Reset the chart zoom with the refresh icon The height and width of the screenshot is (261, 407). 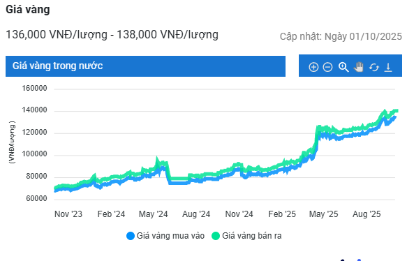coord(373,67)
